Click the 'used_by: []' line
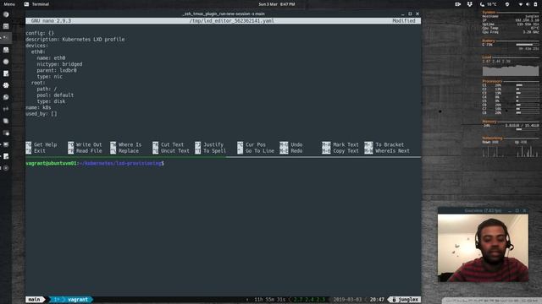 click(41, 114)
